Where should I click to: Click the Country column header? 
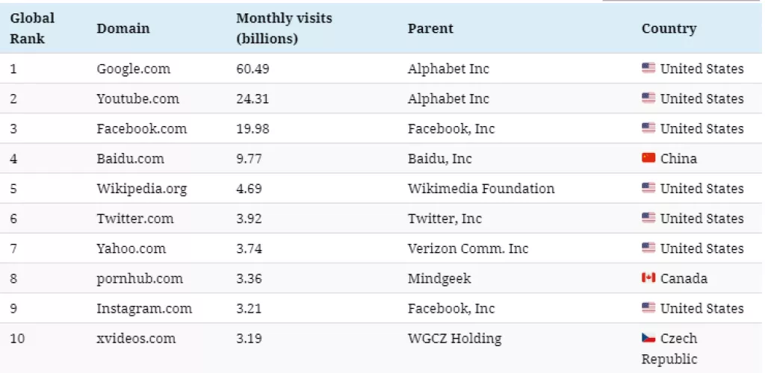[669, 28]
